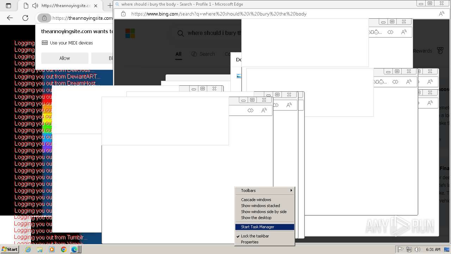Viewport: 451px width, 254px height.
Task: Expand Toolbars submenu arrow
Action: pos(291,190)
